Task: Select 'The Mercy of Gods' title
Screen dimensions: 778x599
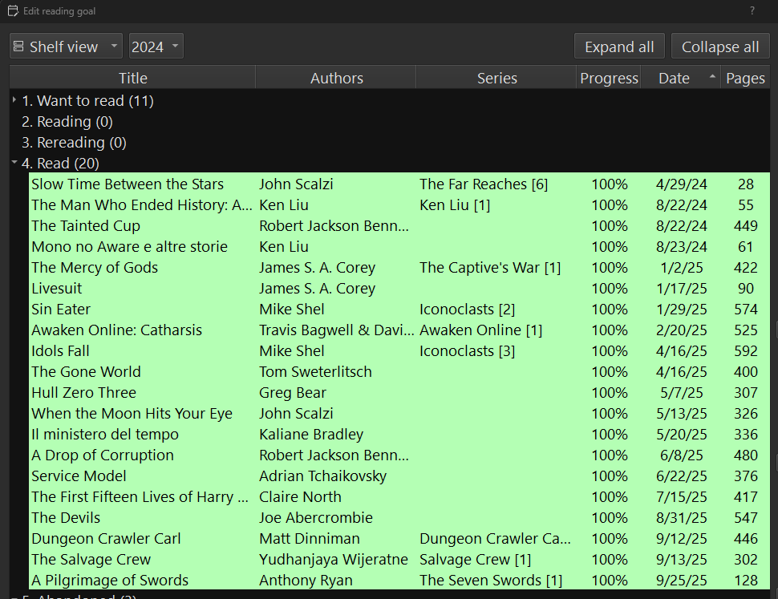Action: click(95, 267)
